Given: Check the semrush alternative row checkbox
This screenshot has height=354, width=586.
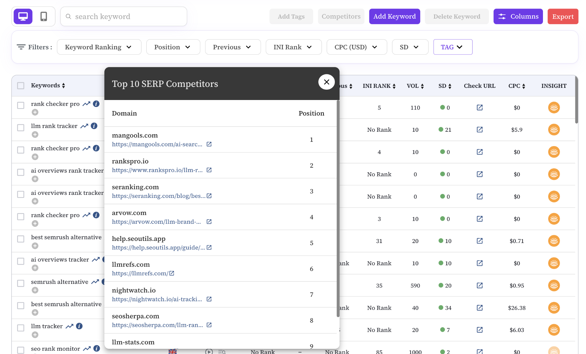Looking at the screenshot, I should point(21,284).
